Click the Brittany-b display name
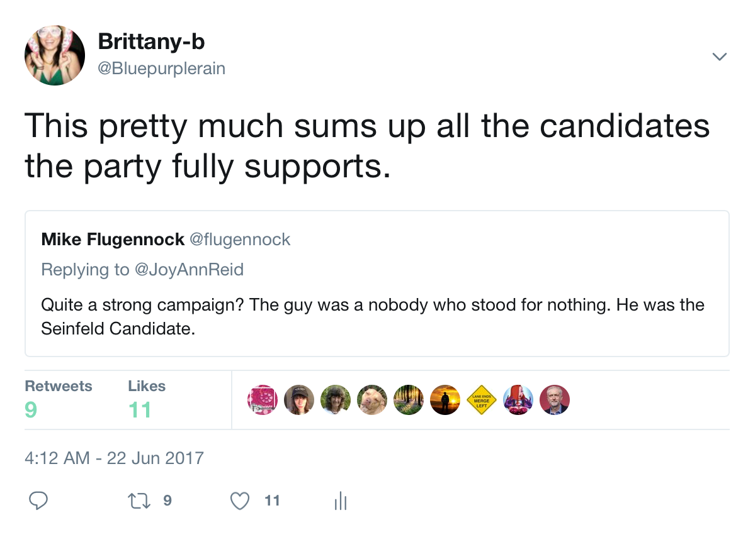Screen dimensions: 748x542 151,42
